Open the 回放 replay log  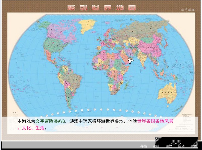(x=169, y=146)
